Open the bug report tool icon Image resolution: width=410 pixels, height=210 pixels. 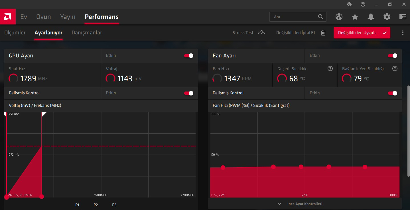pyautogui.click(x=349, y=4)
